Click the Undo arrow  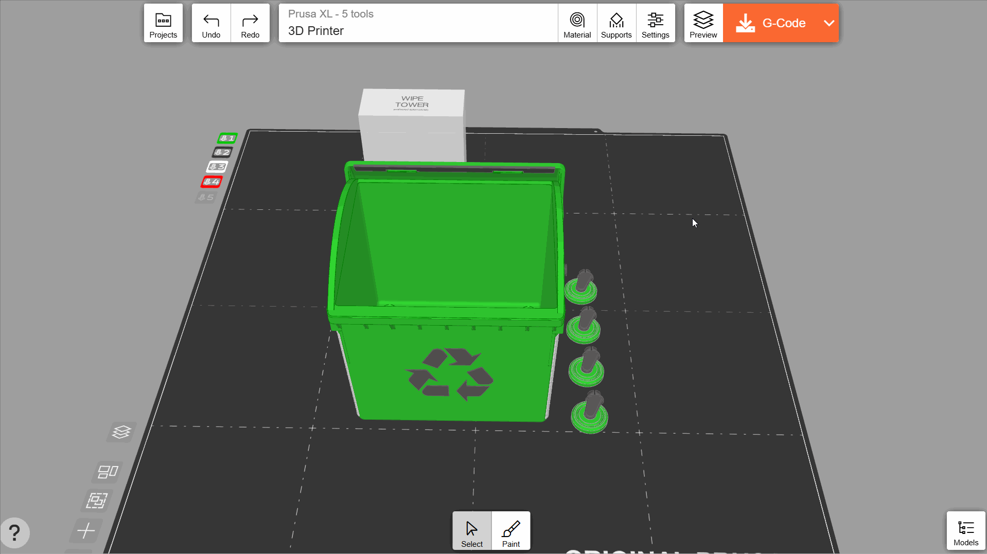[211, 23]
